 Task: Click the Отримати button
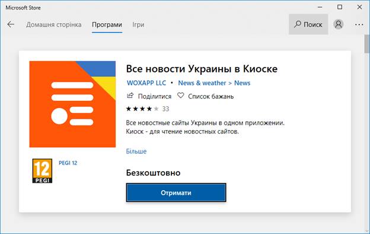[x=176, y=192]
